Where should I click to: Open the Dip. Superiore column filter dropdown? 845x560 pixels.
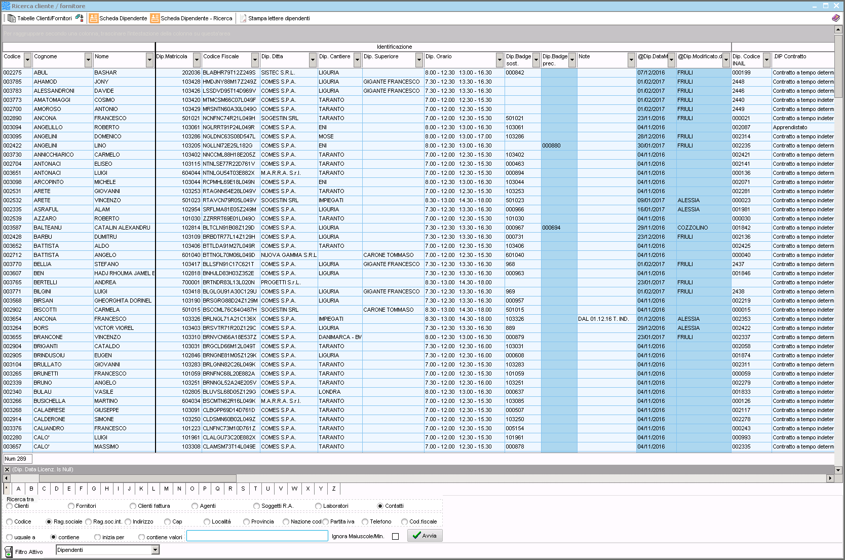(x=419, y=60)
